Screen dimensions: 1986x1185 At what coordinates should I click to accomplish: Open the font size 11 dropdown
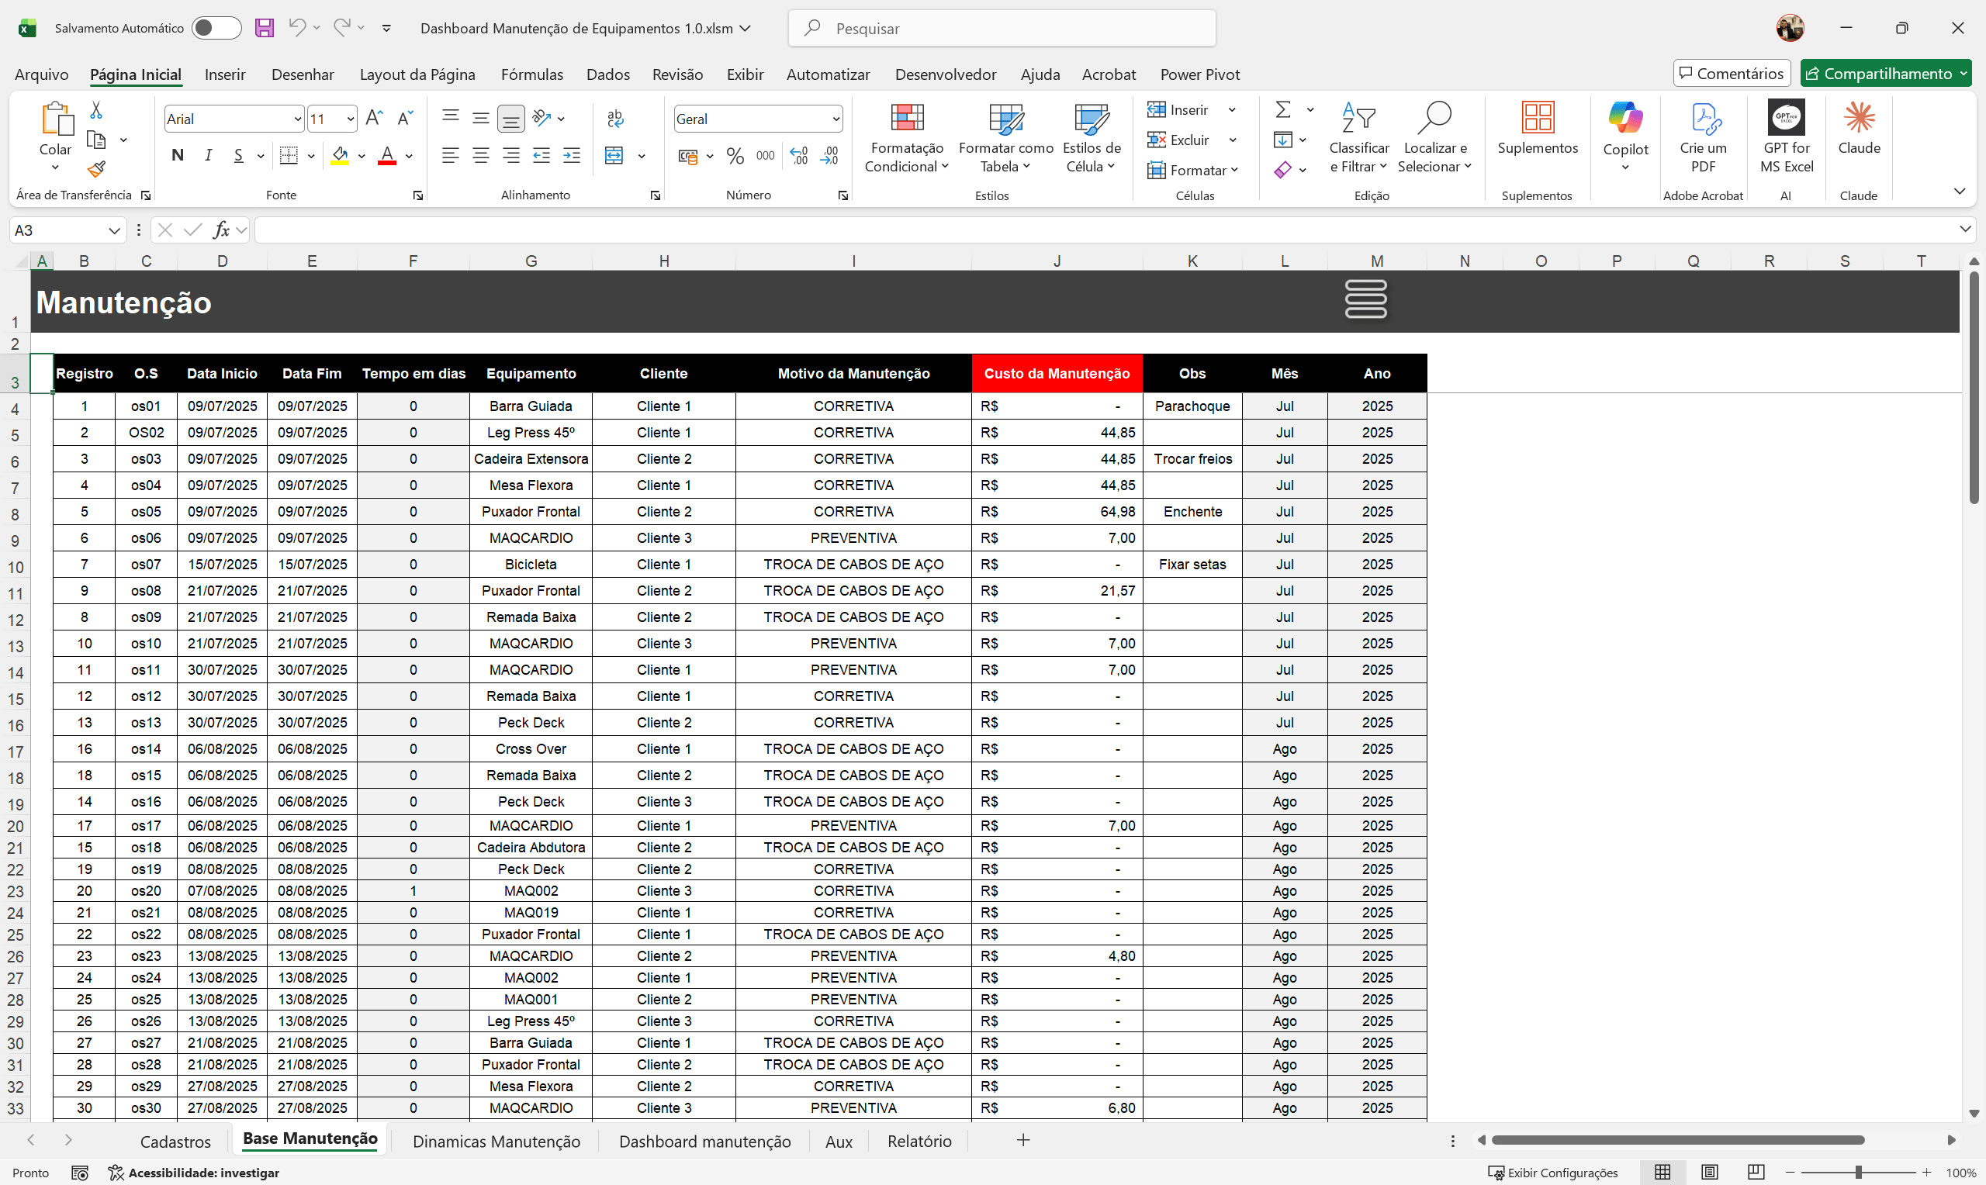tap(350, 119)
